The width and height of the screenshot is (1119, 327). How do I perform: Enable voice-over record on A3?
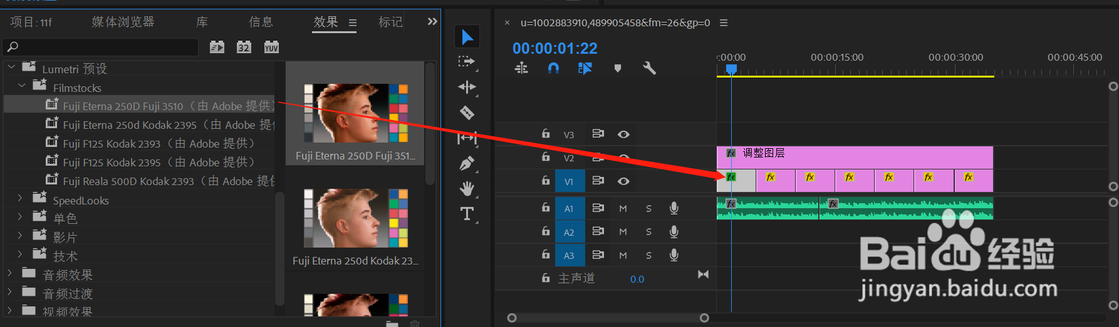pyautogui.click(x=674, y=254)
